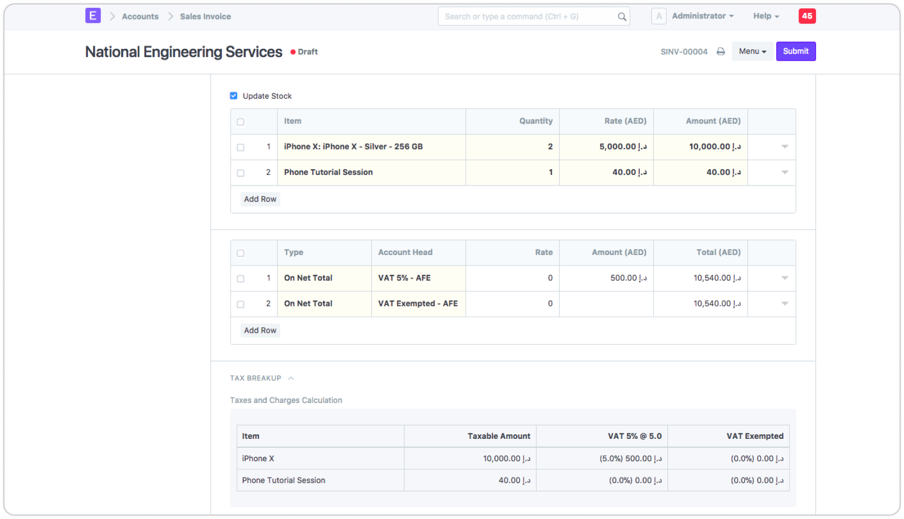Click the Administrator avatar icon

tap(659, 16)
